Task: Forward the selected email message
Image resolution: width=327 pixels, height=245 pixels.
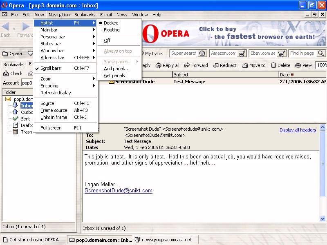Action: pos(196,65)
